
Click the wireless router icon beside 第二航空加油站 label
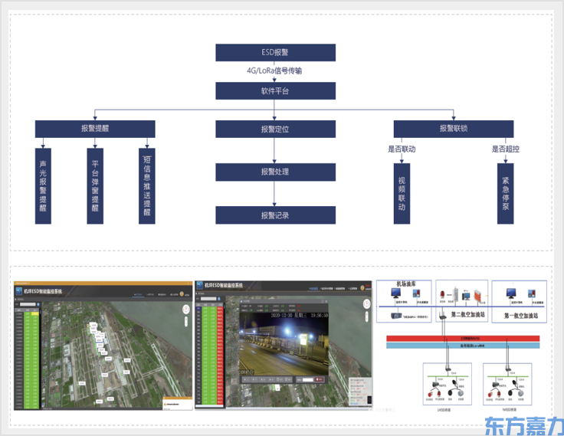click(443, 314)
